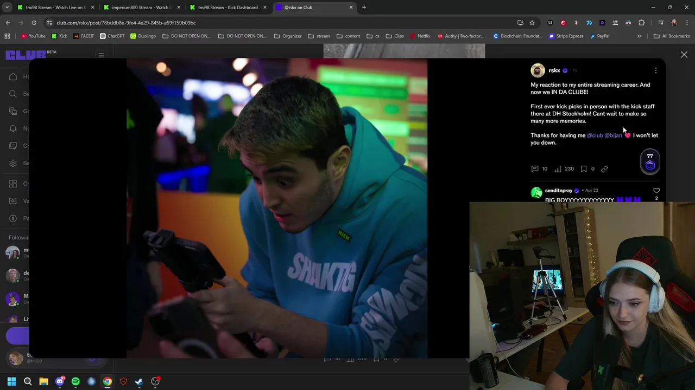This screenshot has height=390, width=695.
Task: Click the views stats icon showing 230
Action: [x=558, y=168]
